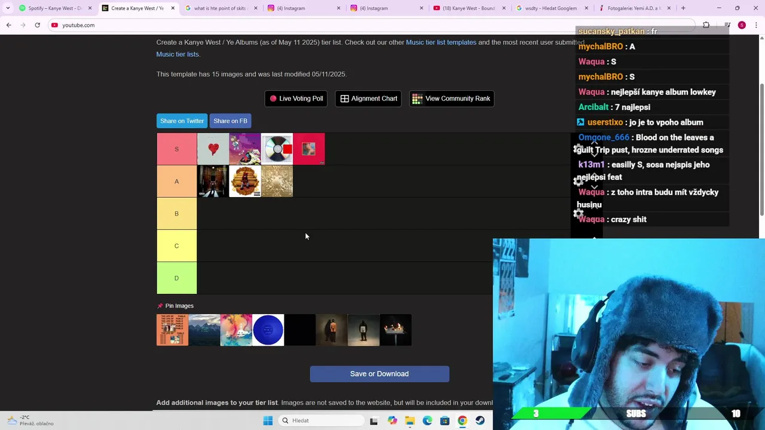
Task: Open settings gear for the A tier row
Action: [x=579, y=182]
